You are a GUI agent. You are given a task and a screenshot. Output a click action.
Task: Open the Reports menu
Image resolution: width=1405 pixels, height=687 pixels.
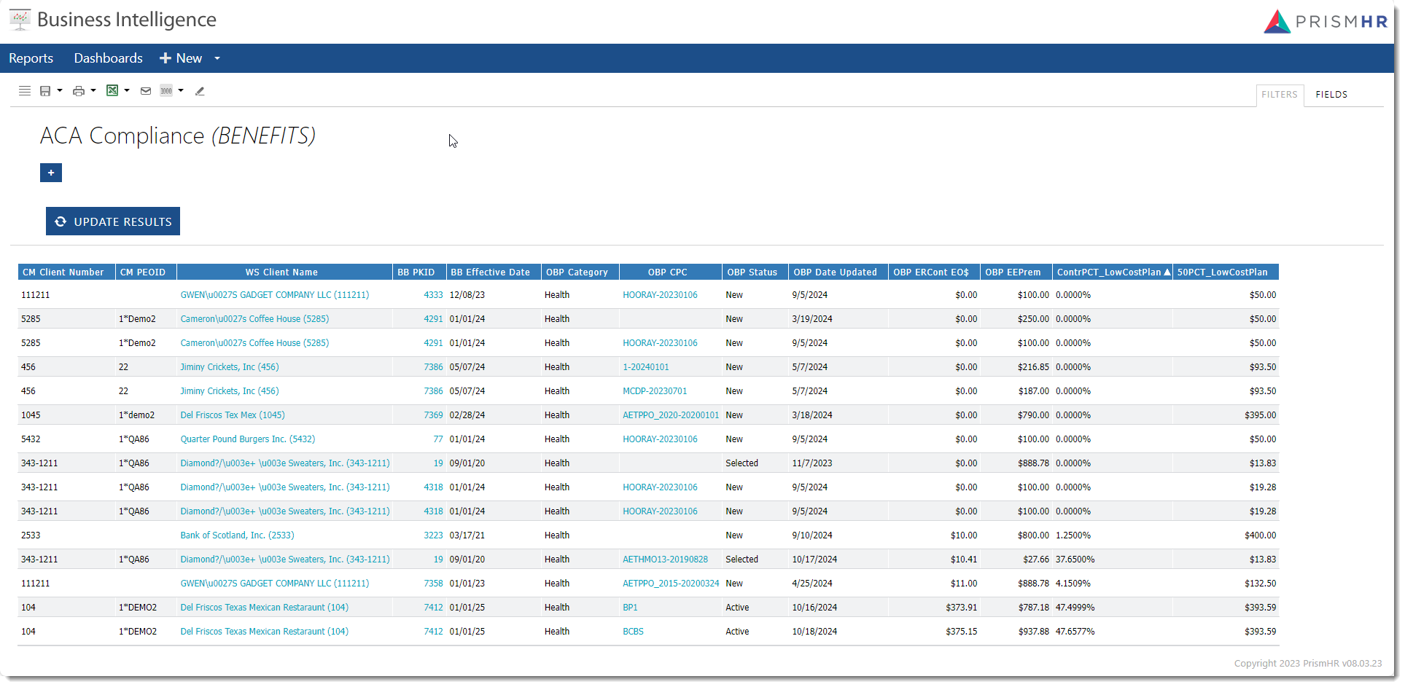tap(31, 58)
